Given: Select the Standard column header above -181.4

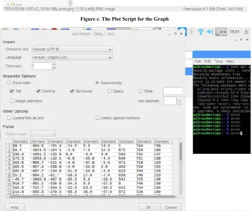Looking at the screenshot, I should pyautogui.click(x=57, y=142).
